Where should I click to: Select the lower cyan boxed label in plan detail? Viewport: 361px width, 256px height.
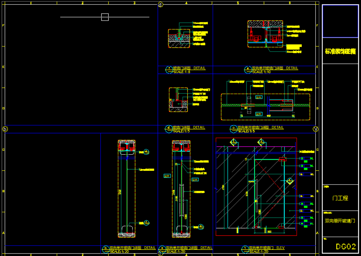(259, 114)
